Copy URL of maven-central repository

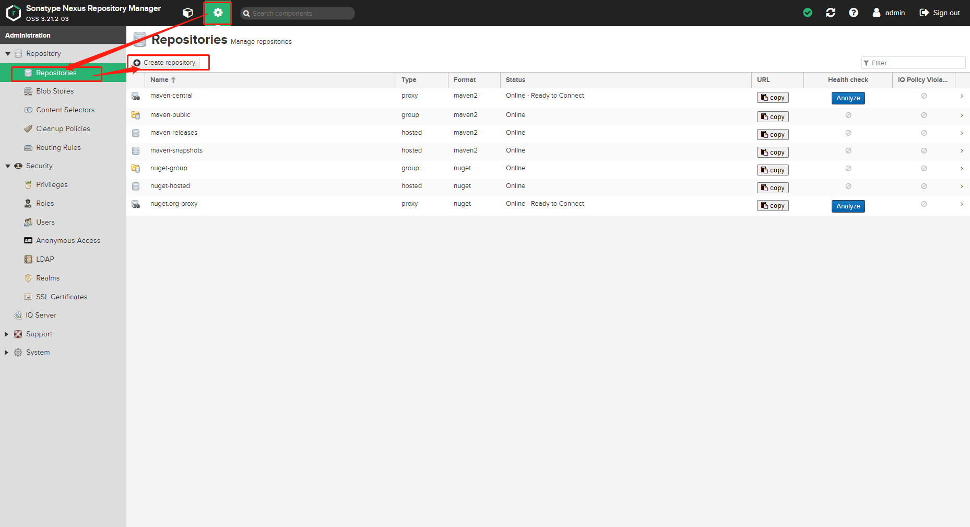pyautogui.click(x=773, y=98)
